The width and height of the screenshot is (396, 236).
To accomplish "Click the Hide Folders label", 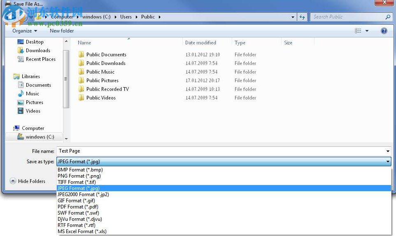I will [32, 181].
